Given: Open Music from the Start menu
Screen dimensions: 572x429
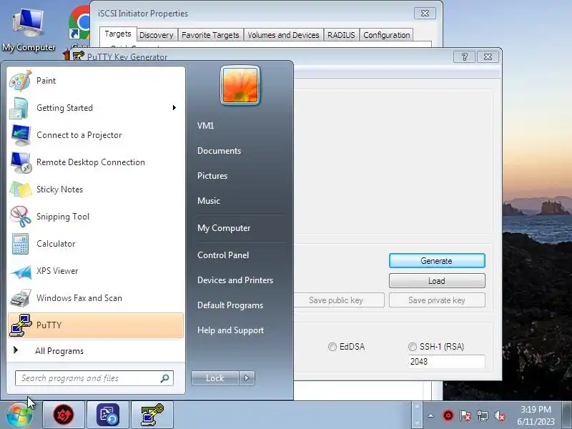Looking at the screenshot, I should (209, 201).
